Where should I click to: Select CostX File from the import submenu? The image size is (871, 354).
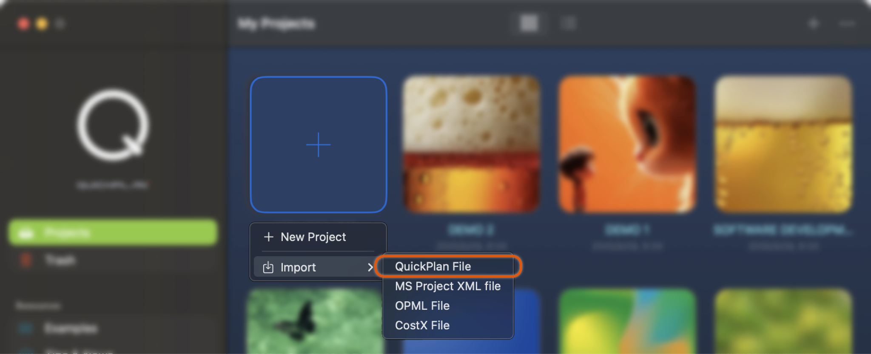(422, 325)
